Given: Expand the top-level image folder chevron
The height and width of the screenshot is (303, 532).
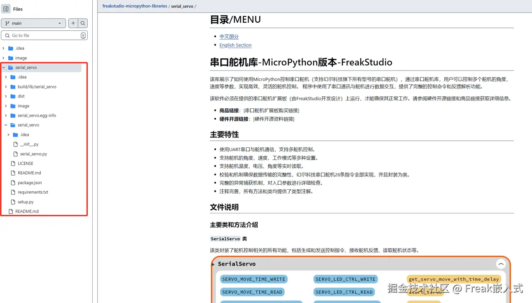Looking at the screenshot, I should (x=4, y=58).
